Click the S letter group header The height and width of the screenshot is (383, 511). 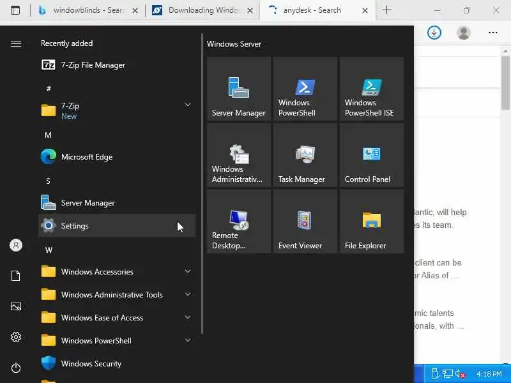point(49,181)
